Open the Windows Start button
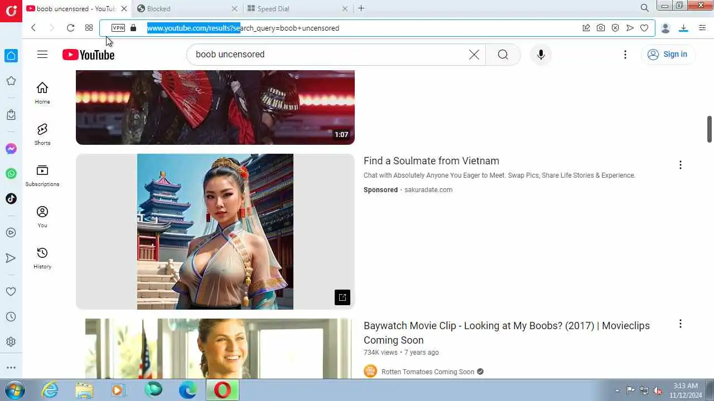 coord(14,390)
